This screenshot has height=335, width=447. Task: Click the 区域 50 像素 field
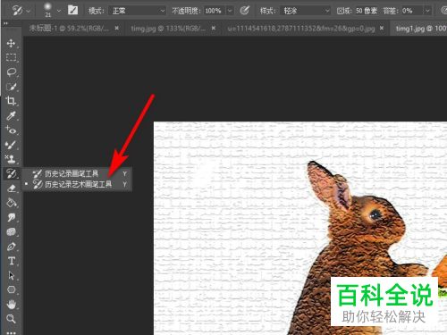coord(367,11)
